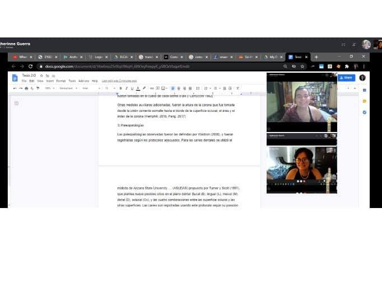Open the Insert menu
This screenshot has width=382, height=302.
tap(50, 81)
